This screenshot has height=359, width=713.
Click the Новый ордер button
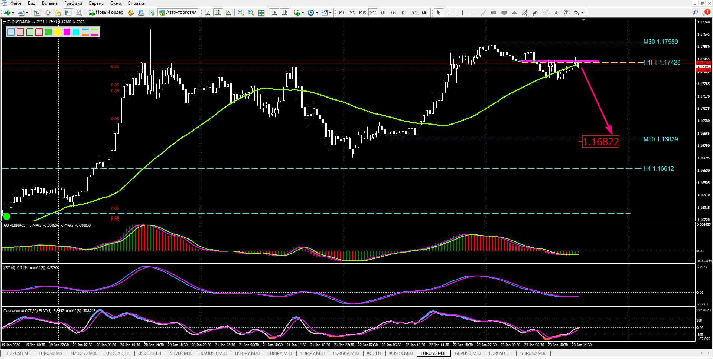[106, 13]
